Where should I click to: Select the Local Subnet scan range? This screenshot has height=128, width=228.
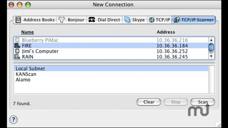(111, 68)
